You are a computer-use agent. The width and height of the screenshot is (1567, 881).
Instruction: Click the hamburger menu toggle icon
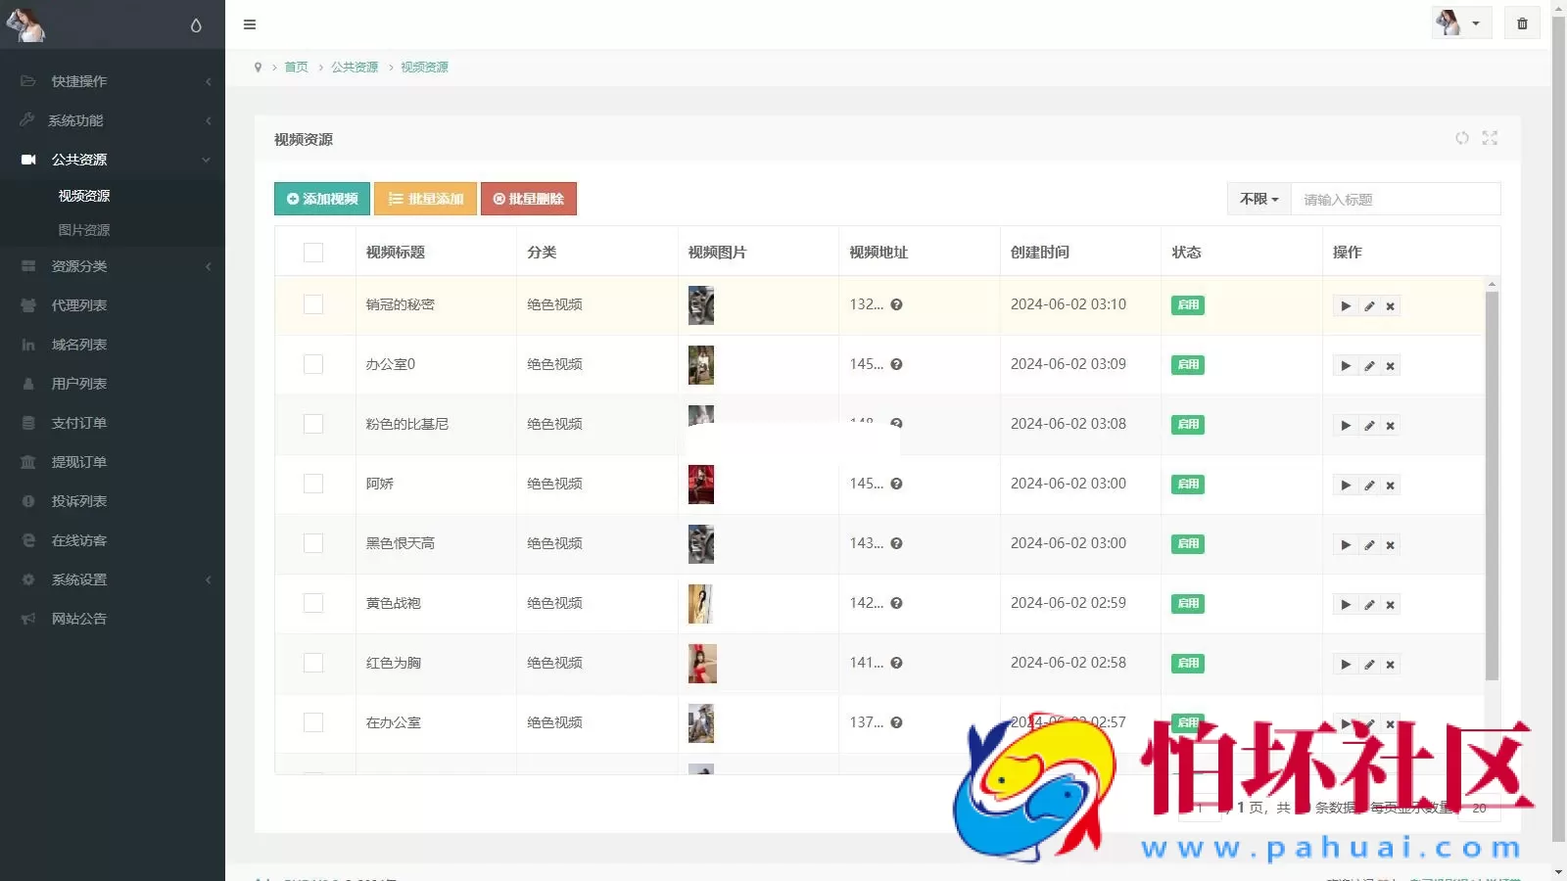(250, 24)
